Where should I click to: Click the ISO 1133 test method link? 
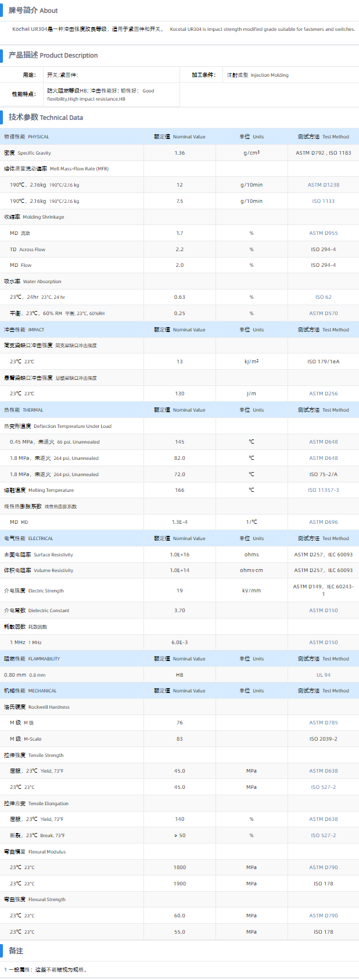[323, 201]
